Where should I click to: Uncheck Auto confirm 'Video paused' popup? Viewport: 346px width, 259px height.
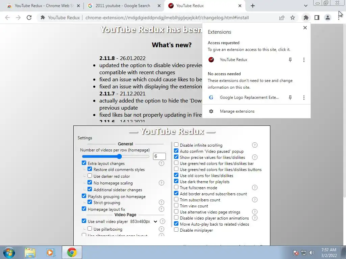click(x=176, y=151)
